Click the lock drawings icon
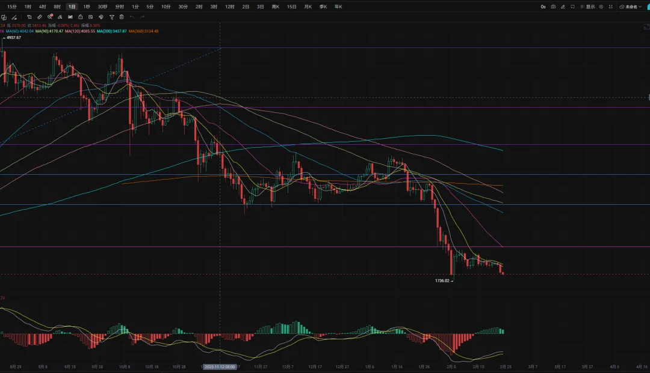 (x=81, y=17)
